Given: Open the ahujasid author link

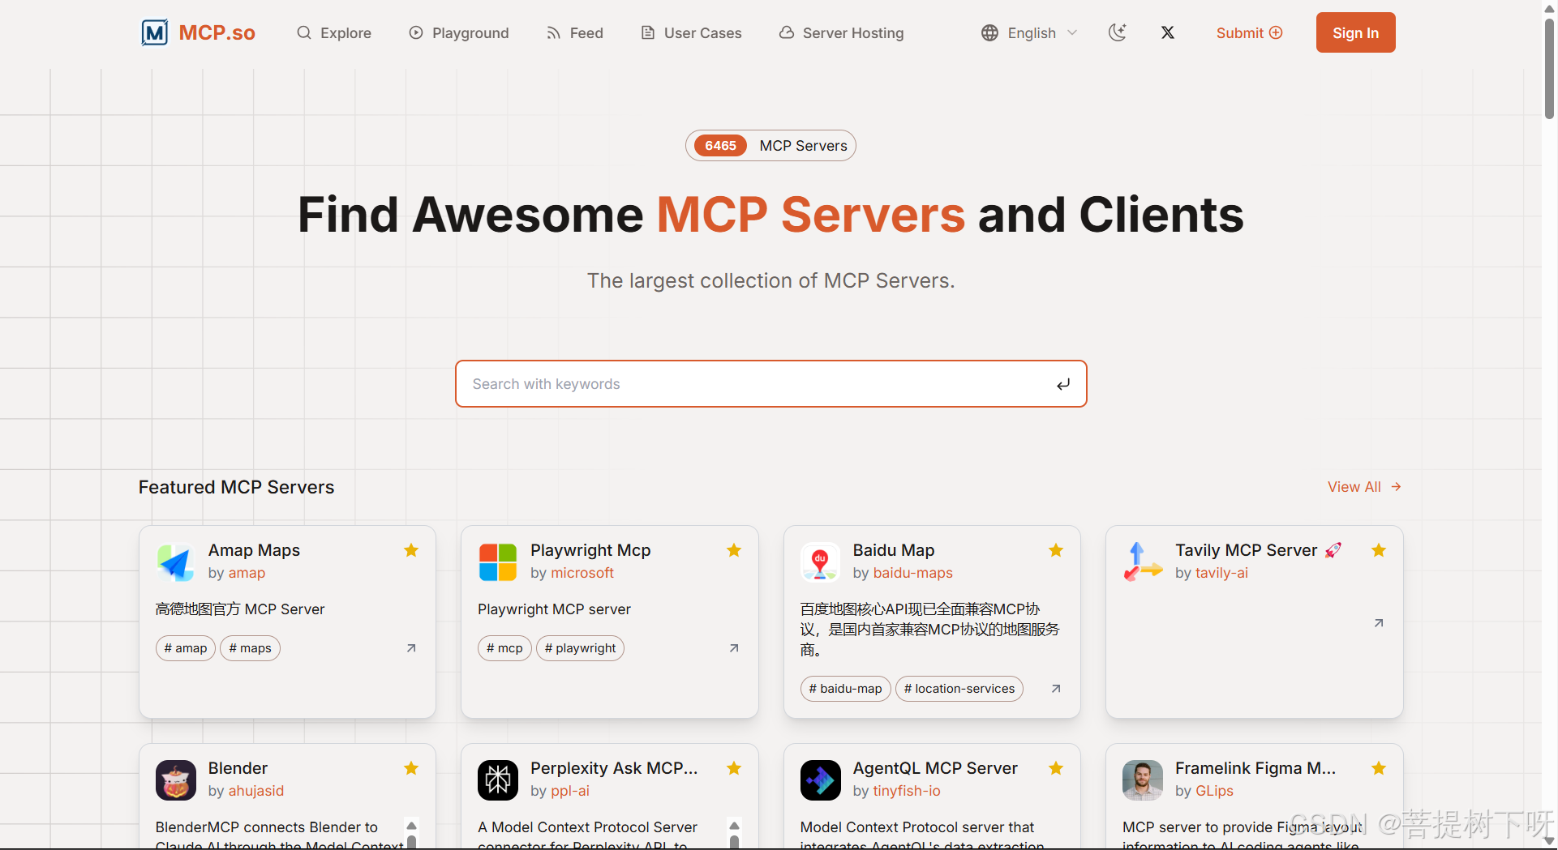Looking at the screenshot, I should point(255,791).
